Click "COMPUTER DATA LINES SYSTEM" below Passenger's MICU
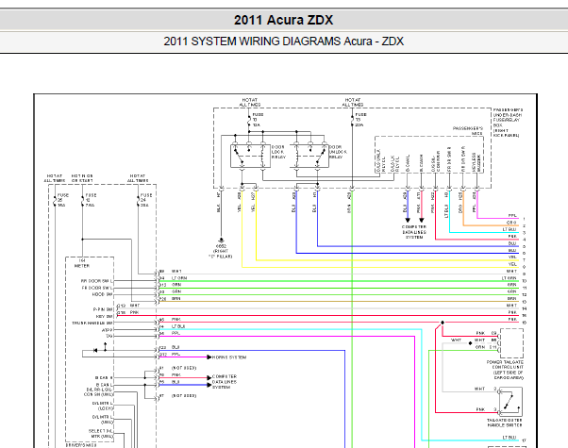 click(414, 232)
